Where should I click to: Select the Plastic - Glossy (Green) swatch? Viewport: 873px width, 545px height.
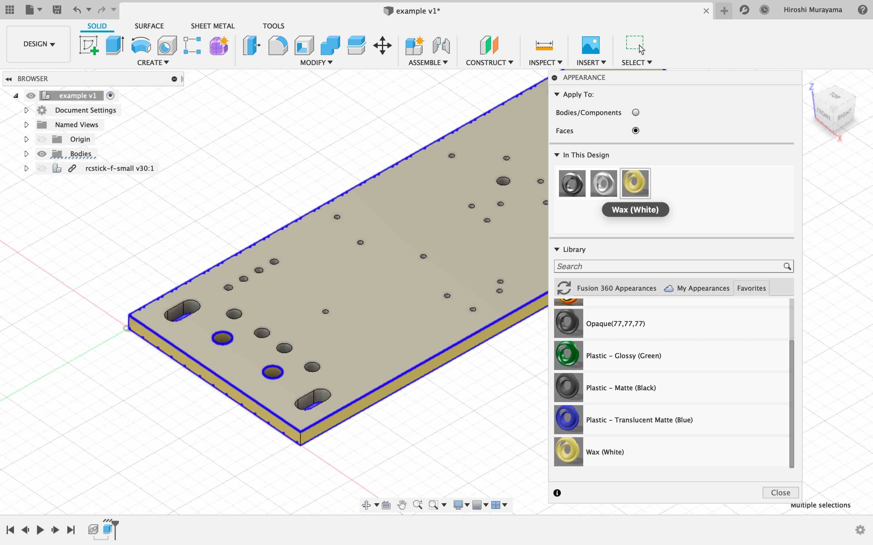[x=569, y=355]
